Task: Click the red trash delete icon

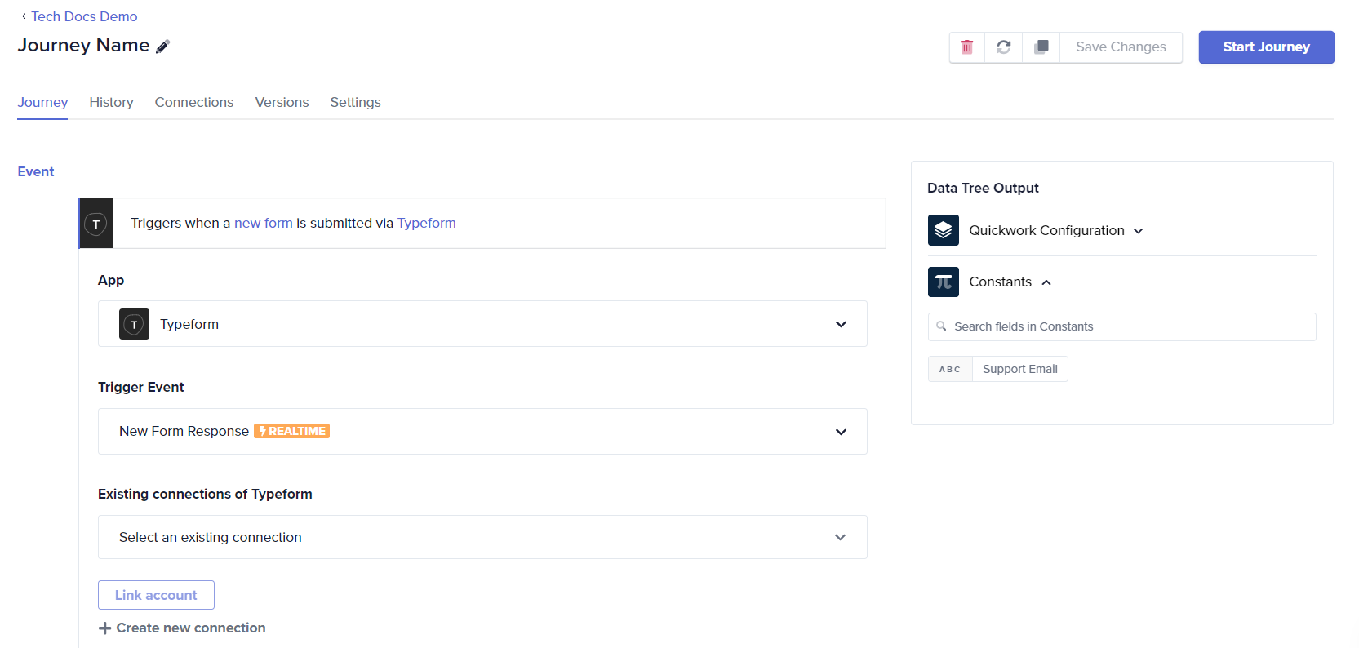Action: [966, 47]
